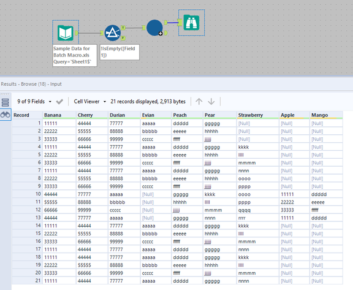Select the Browse binoculars tool on canvas

point(191,23)
